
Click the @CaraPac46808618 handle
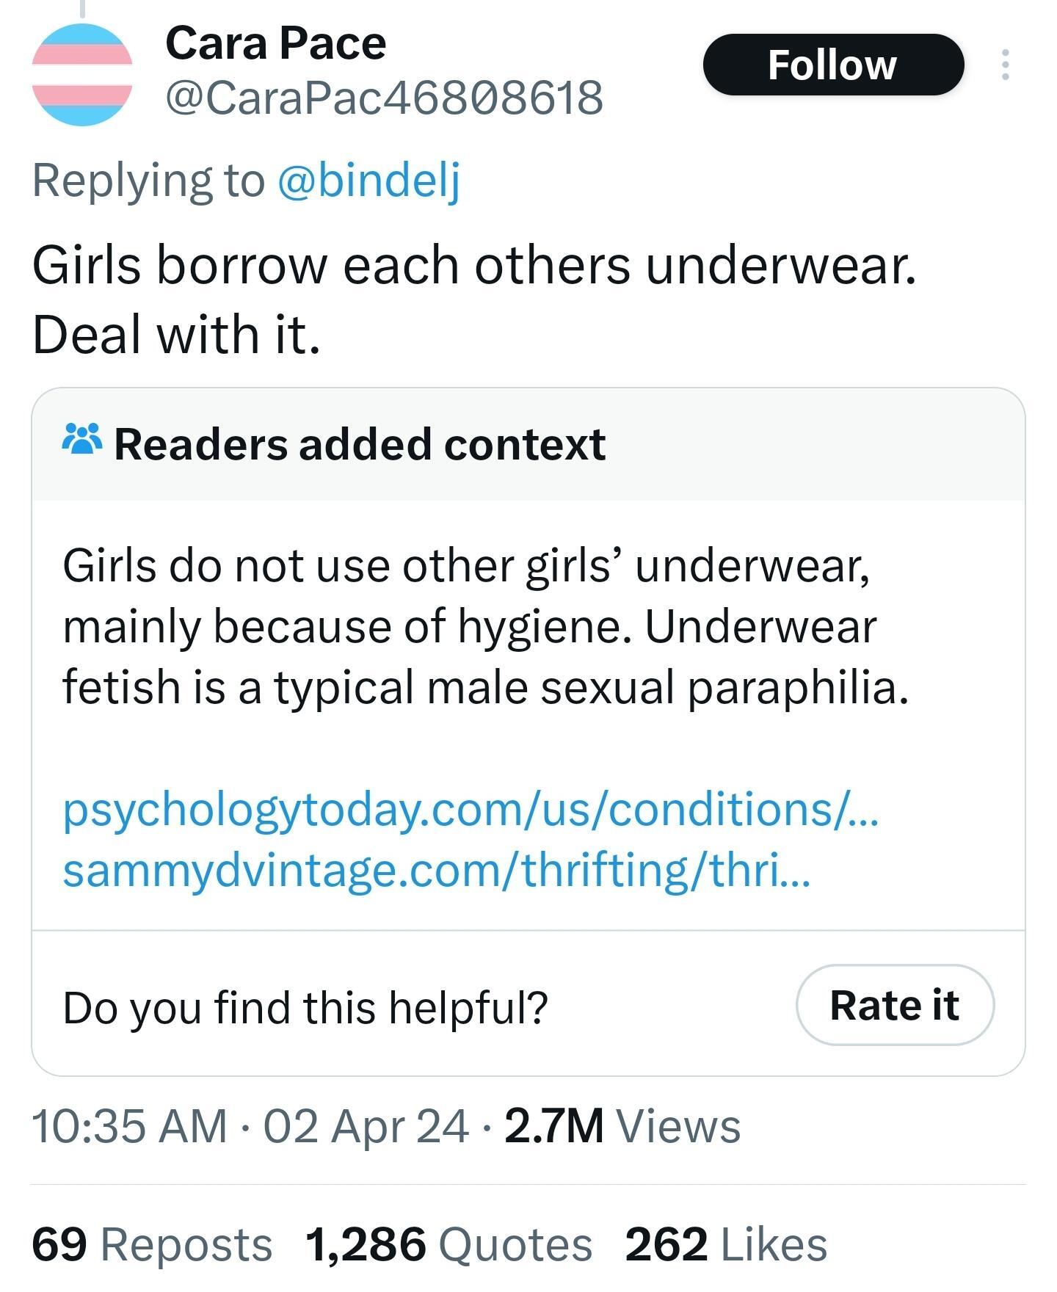click(x=384, y=98)
